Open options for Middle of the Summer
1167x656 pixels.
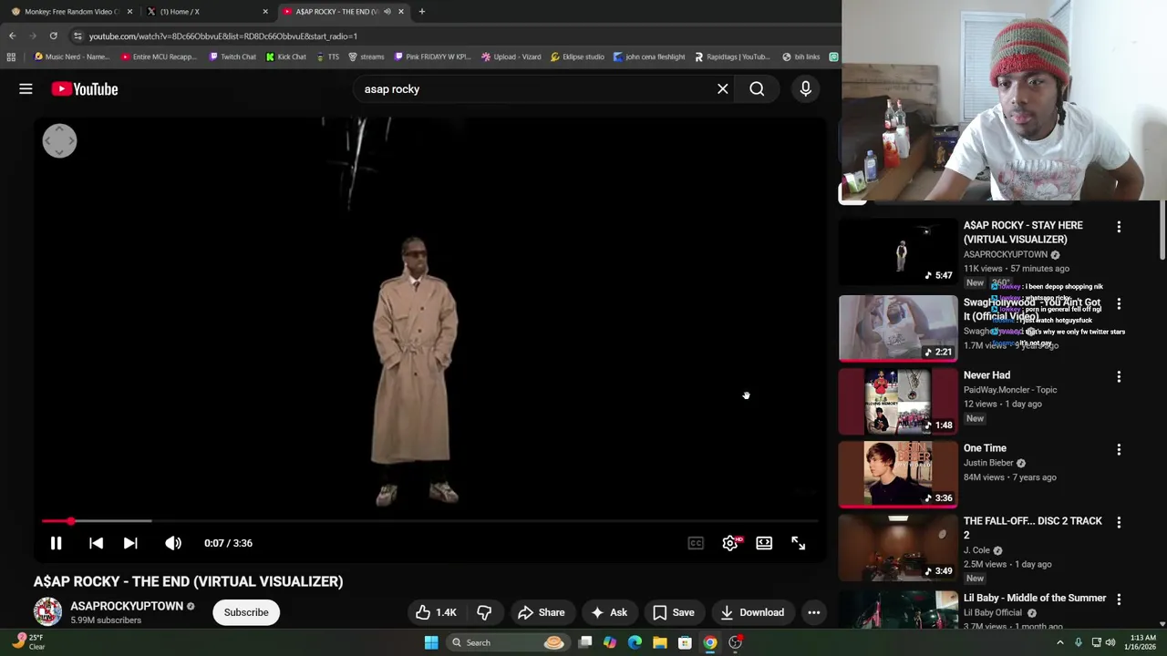(1119, 600)
